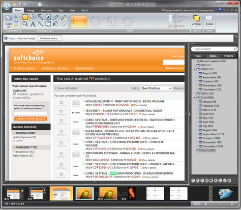
Task: Select the Shape tool
Action: [48, 24]
